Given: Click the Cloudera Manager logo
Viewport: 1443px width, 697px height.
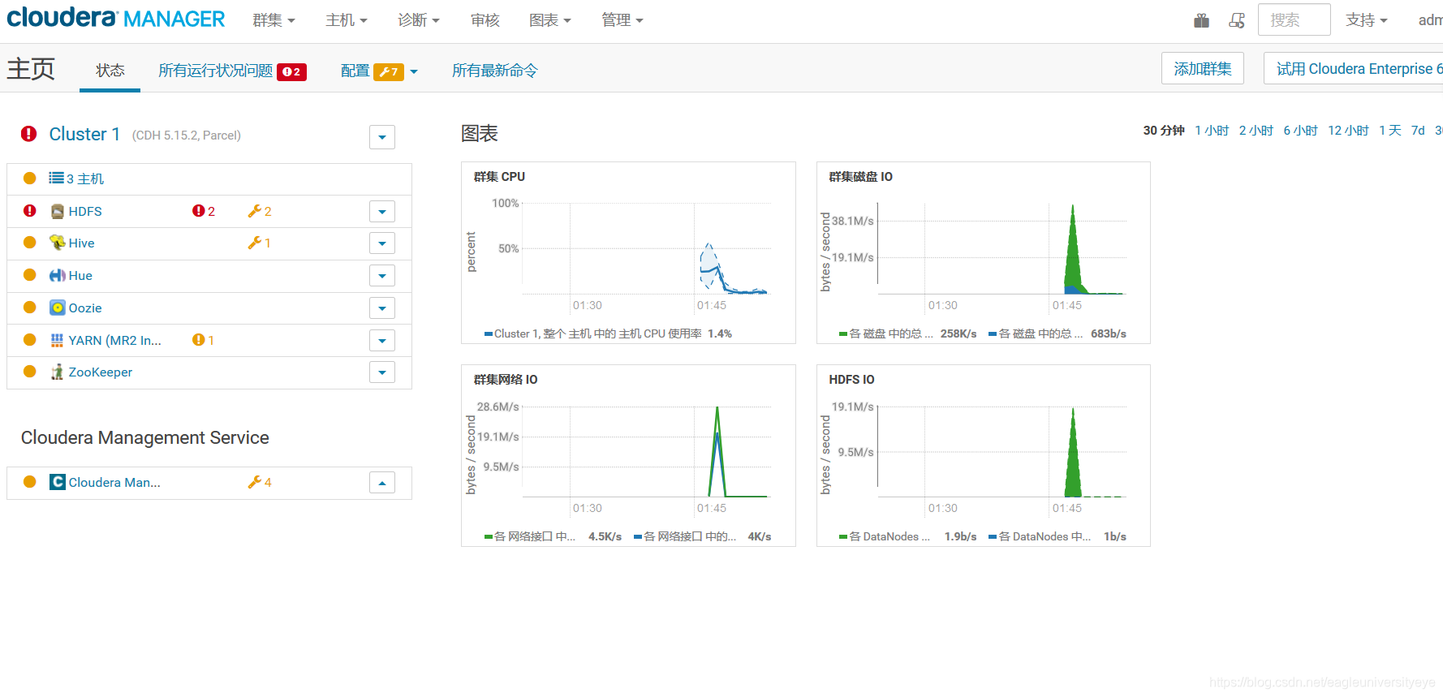Looking at the screenshot, I should [x=116, y=18].
